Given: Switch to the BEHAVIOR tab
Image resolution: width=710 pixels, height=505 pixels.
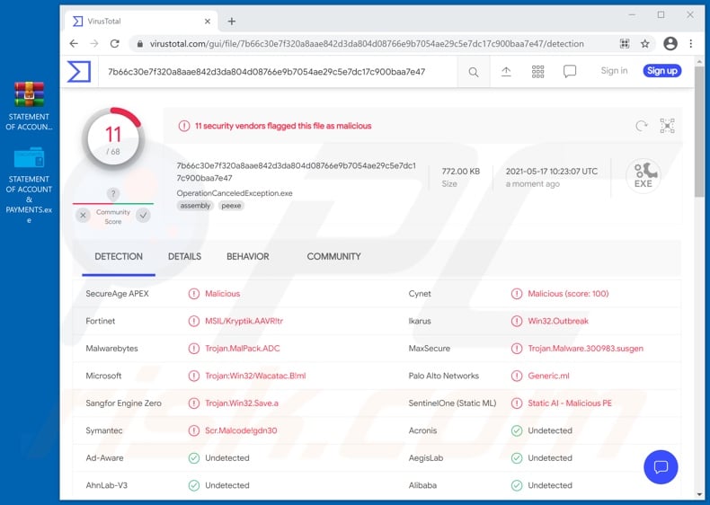Looking at the screenshot, I should (x=248, y=256).
